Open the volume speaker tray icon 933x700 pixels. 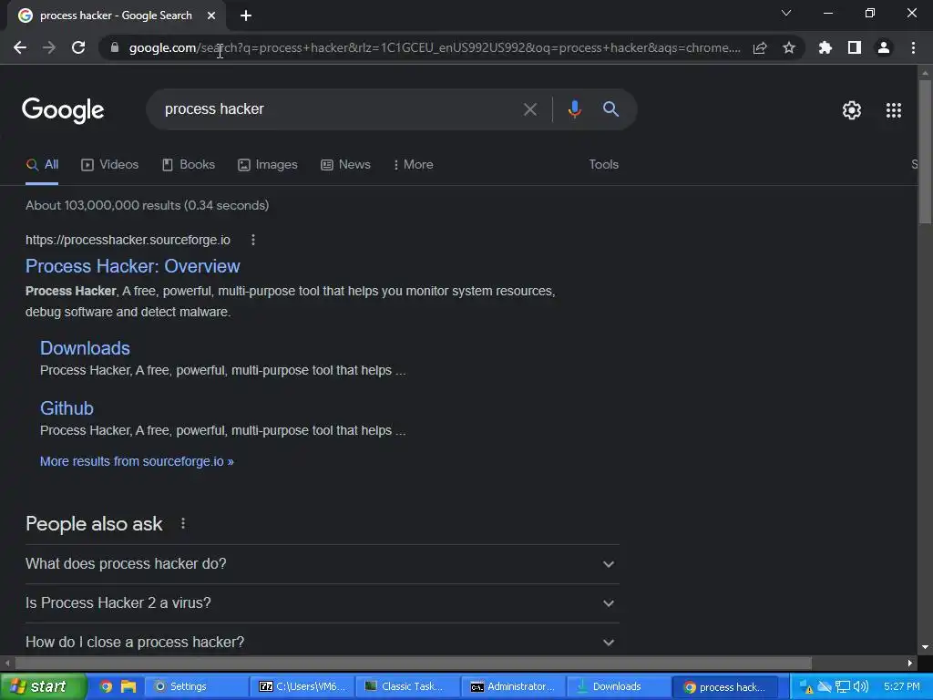tap(860, 687)
